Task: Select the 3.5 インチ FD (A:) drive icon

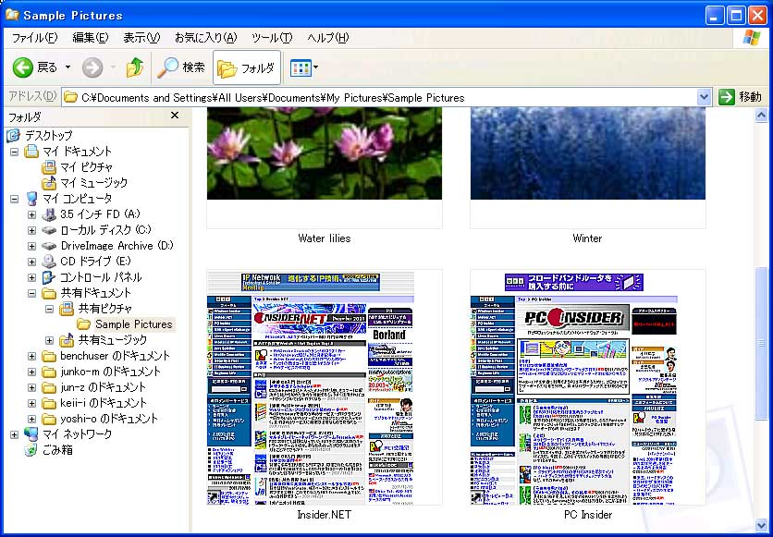Action: pyautogui.click(x=49, y=214)
